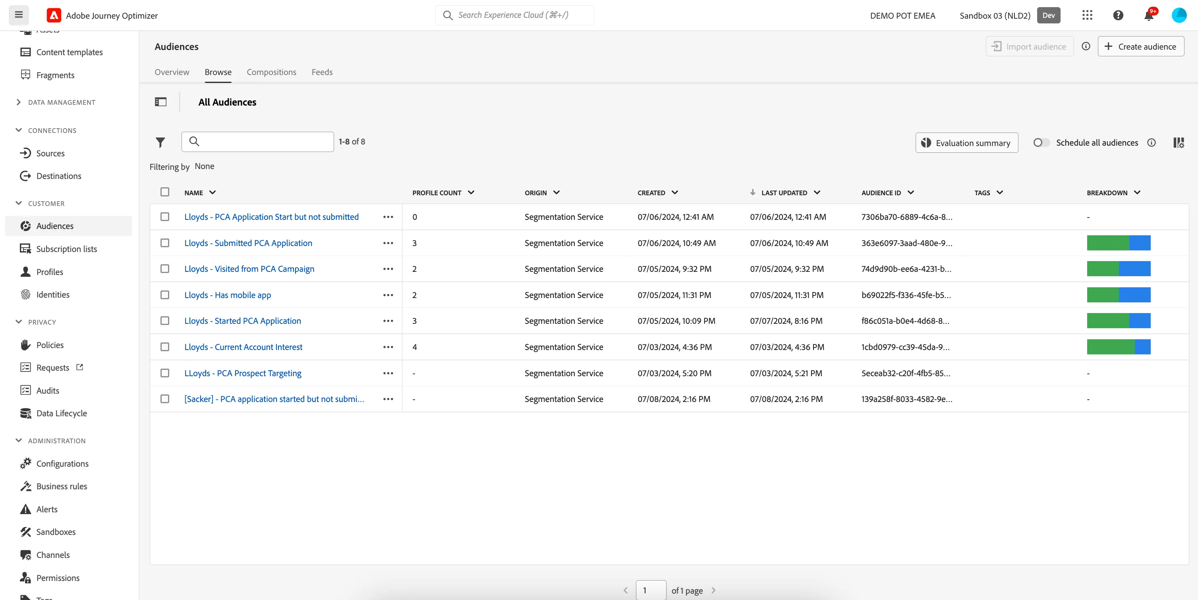Viewport: 1198px width, 600px height.
Task: Click breakdown bar for Lloyds - Current Account Interest
Action: coord(1119,347)
